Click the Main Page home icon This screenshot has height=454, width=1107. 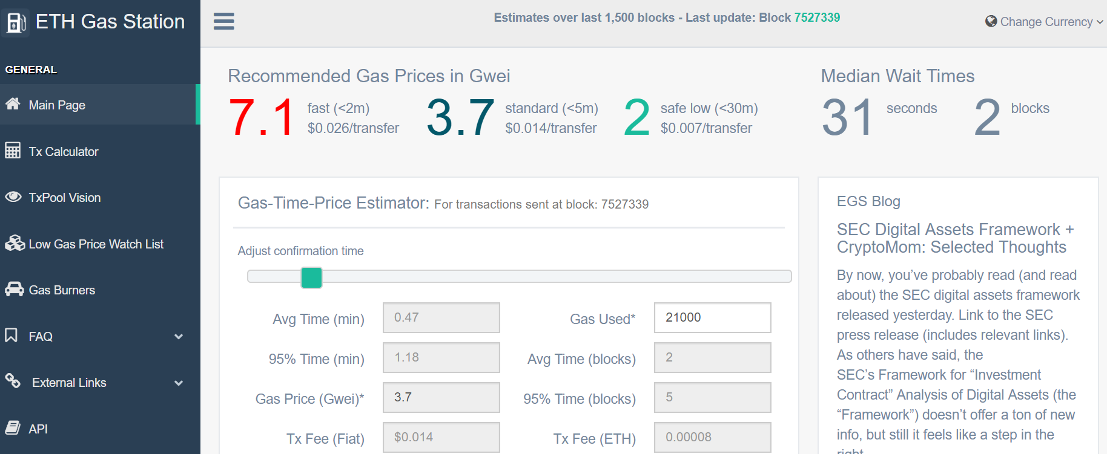(13, 104)
